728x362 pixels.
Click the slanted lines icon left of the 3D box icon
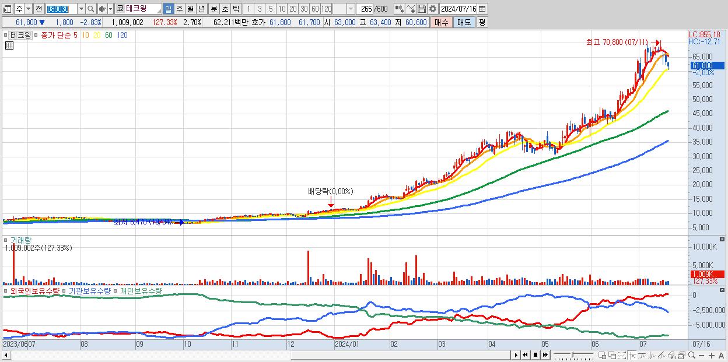click(x=661, y=356)
